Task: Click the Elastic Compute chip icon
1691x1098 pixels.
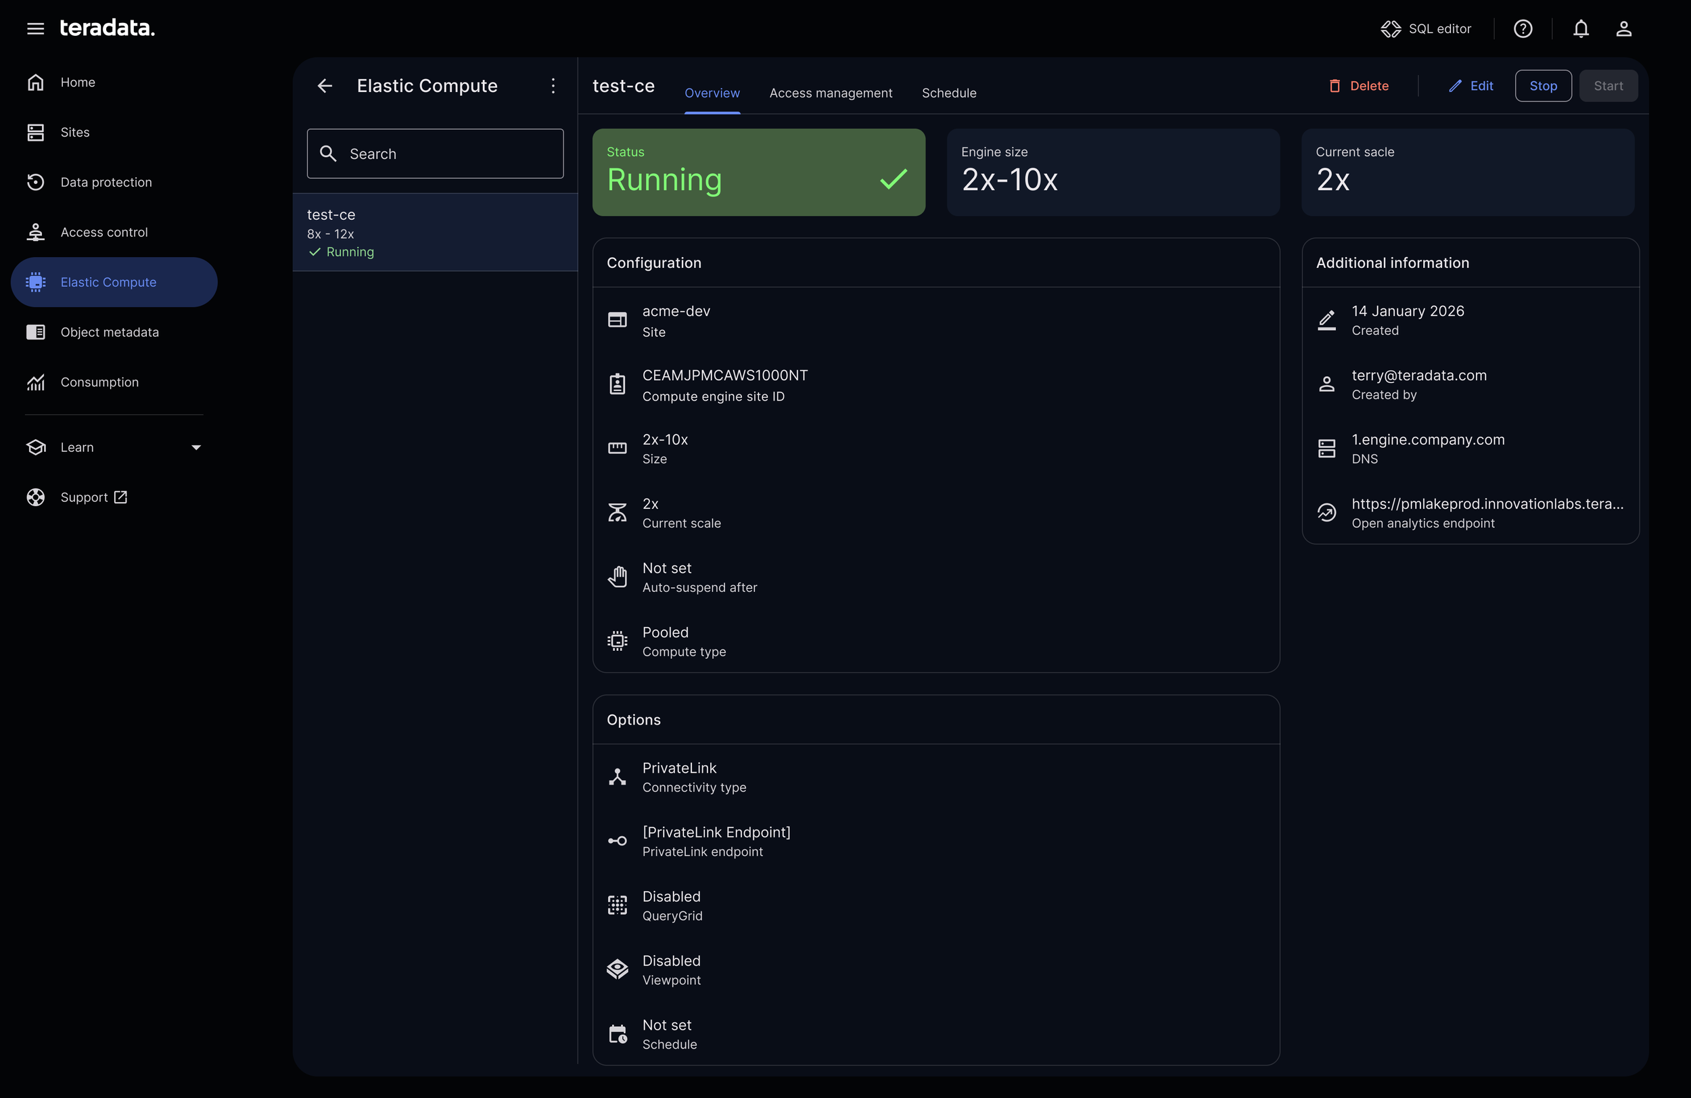Action: [x=36, y=282]
